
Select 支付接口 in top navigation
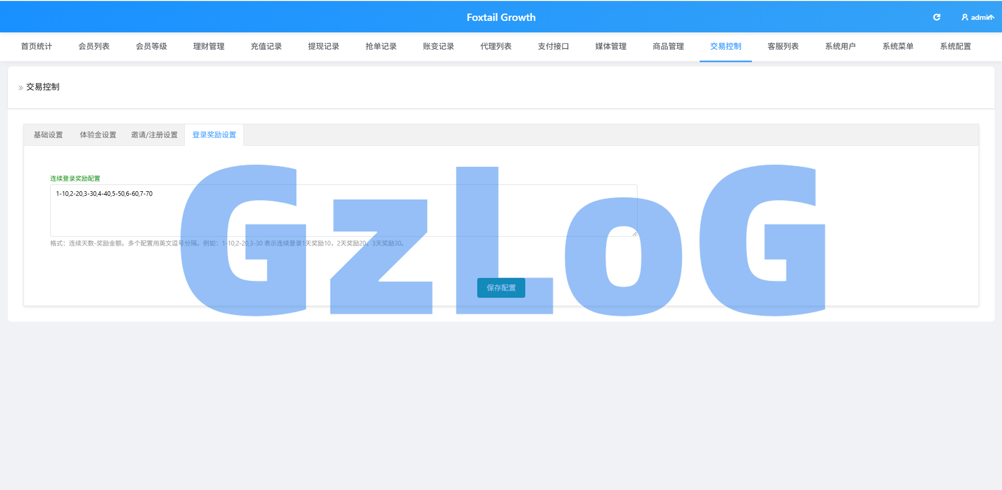pyautogui.click(x=553, y=46)
